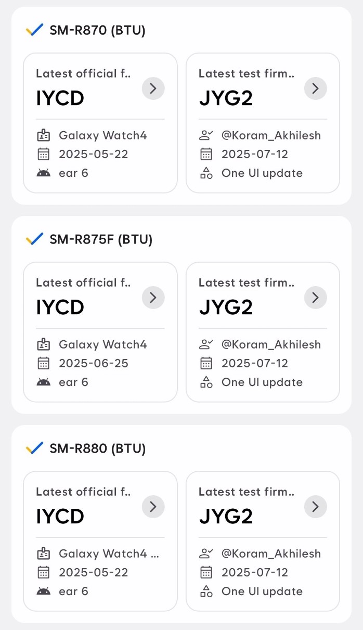363x630 pixels.
Task: Select IYCD firmware version under SM-R875F
Action: point(60,307)
